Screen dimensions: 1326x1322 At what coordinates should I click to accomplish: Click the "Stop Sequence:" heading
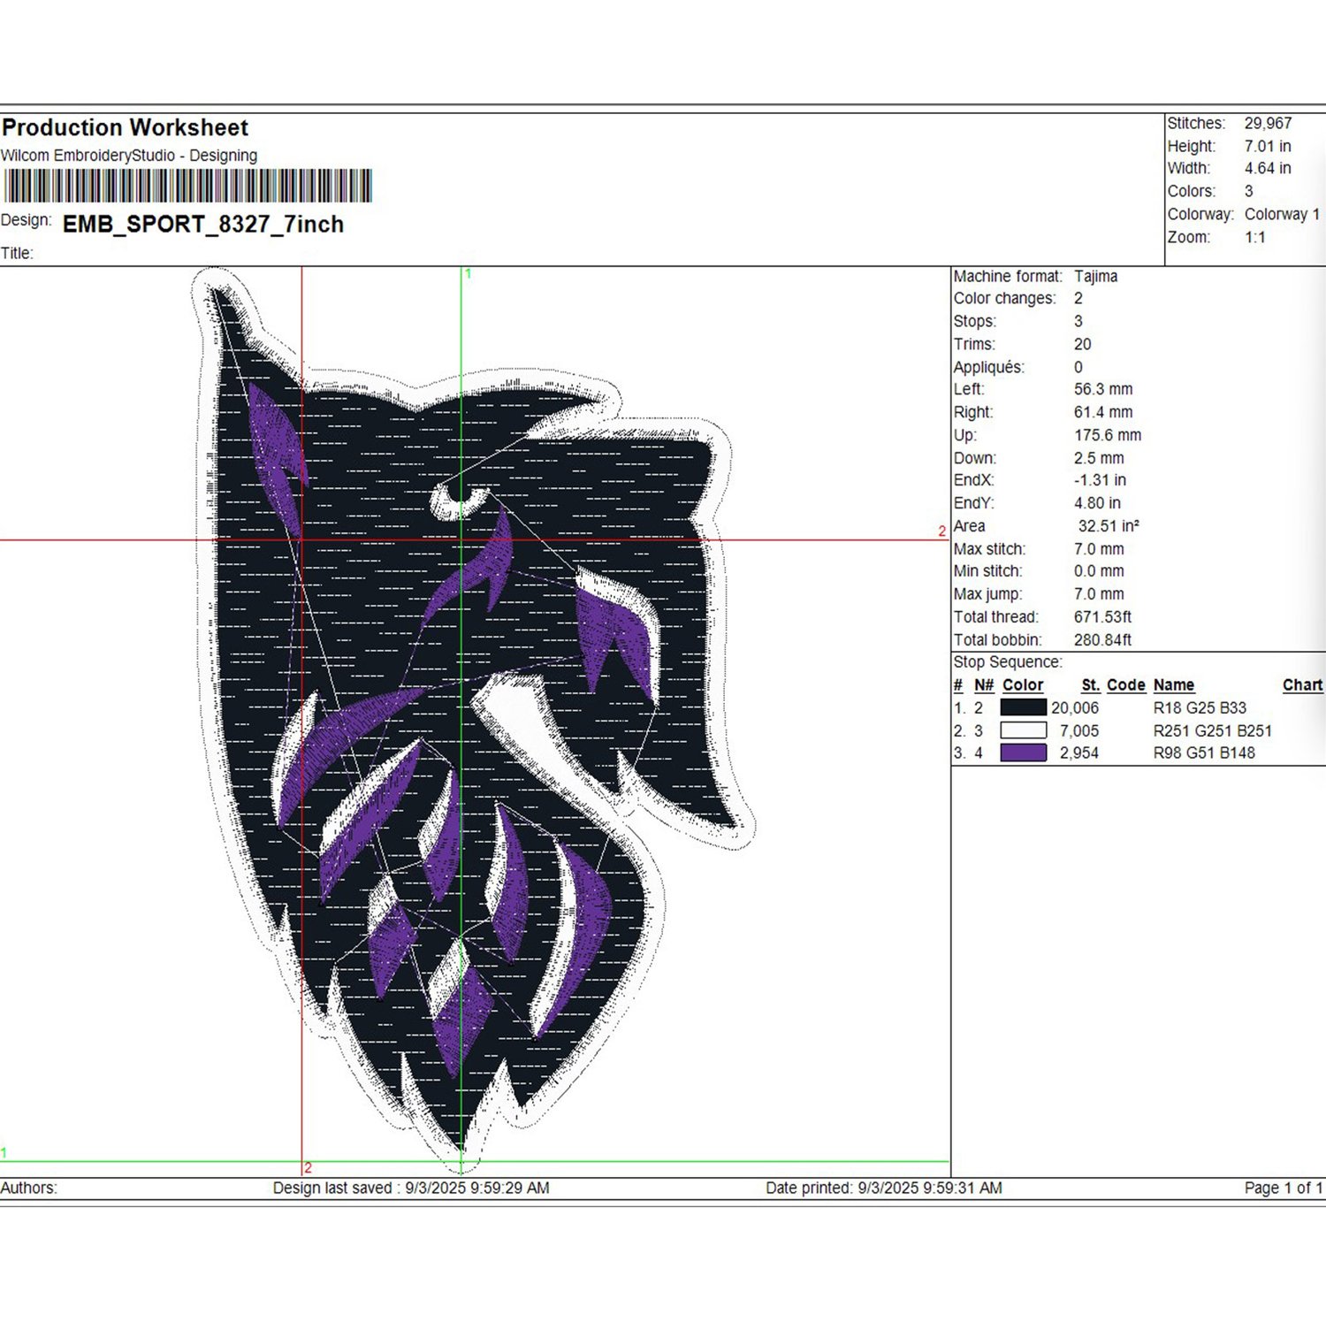tap(1008, 662)
